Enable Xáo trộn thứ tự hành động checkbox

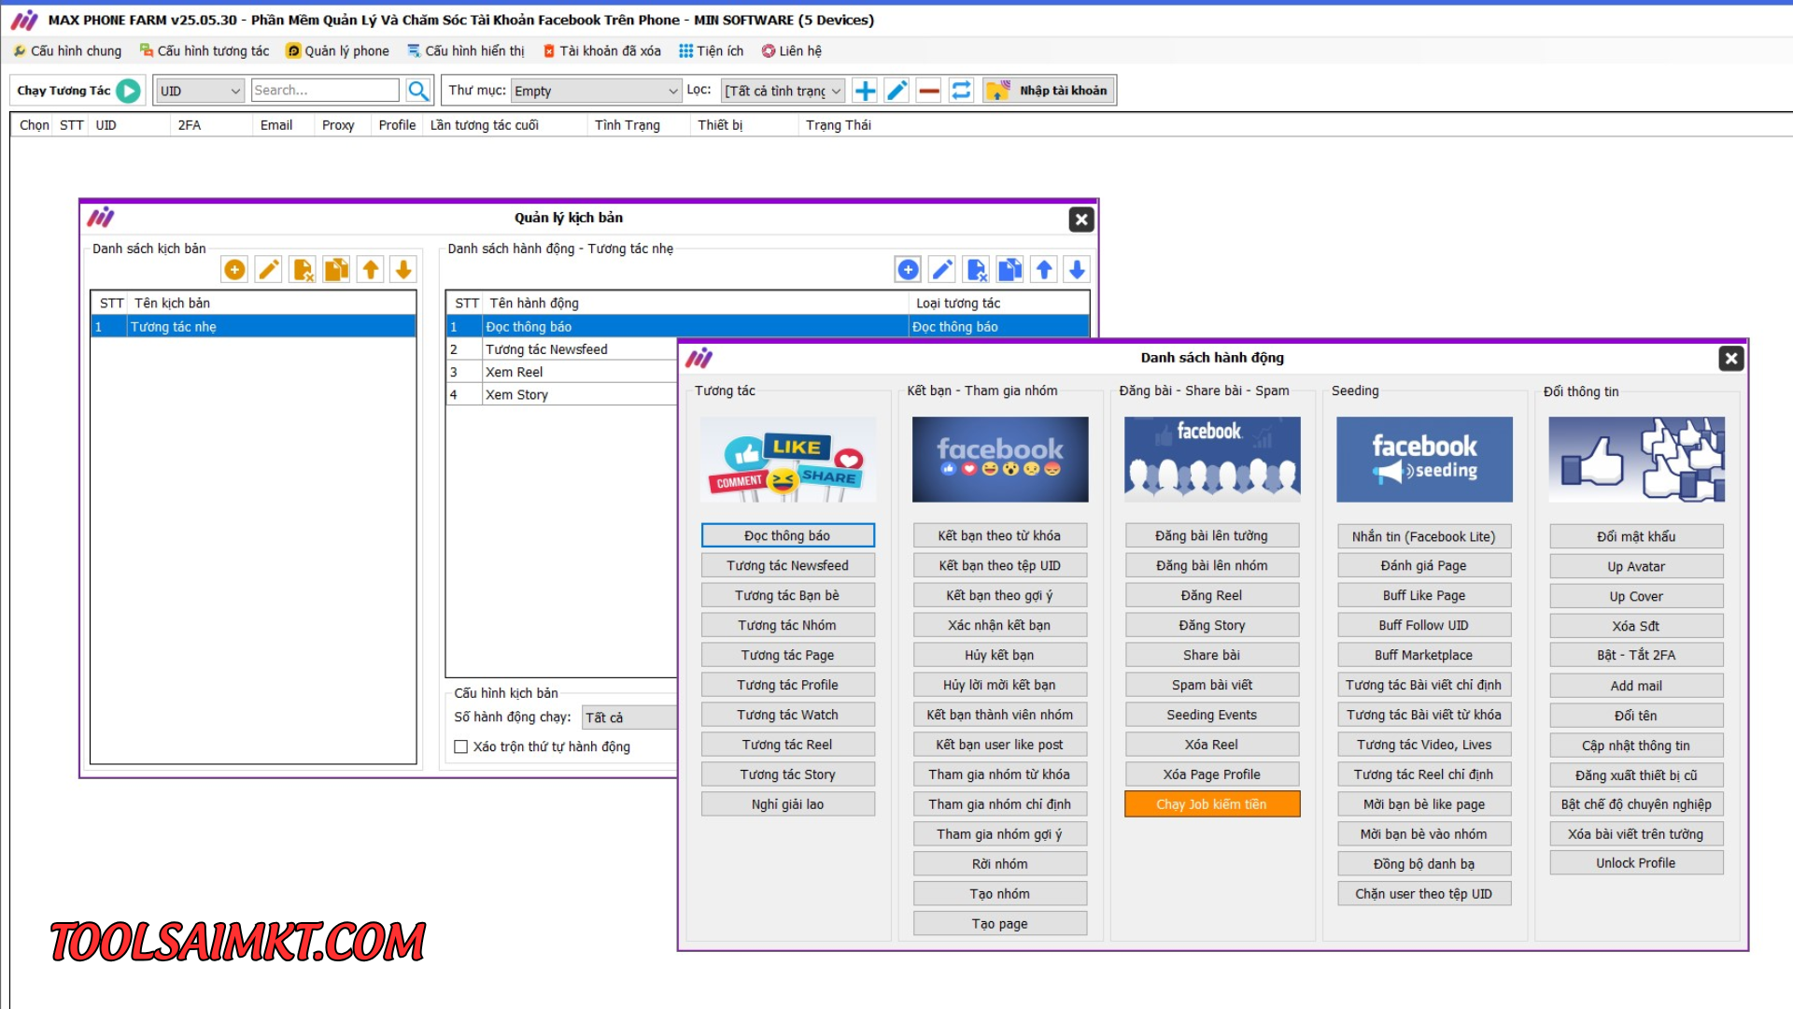click(x=460, y=746)
